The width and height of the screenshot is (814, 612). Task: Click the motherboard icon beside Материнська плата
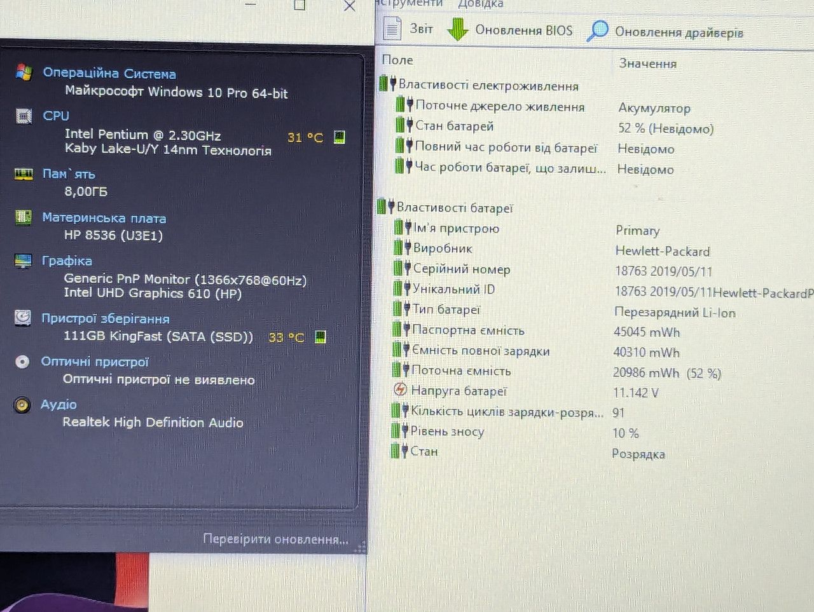[24, 217]
